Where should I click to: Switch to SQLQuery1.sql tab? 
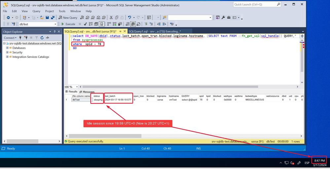(155, 32)
